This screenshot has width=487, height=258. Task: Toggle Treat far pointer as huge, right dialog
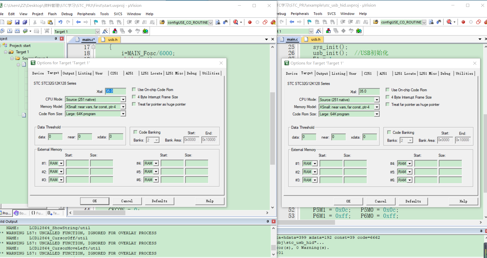click(388, 104)
